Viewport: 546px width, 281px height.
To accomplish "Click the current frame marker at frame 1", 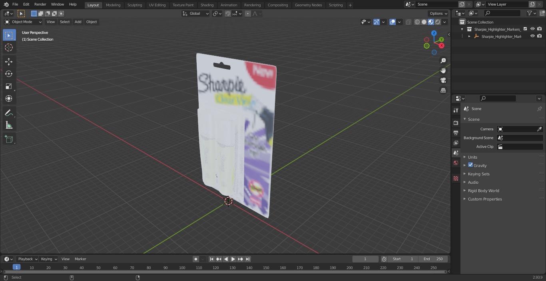I will click(x=16, y=267).
